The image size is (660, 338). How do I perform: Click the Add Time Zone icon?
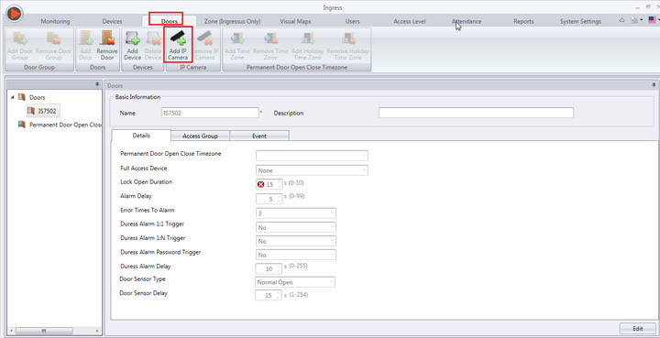pyautogui.click(x=237, y=38)
